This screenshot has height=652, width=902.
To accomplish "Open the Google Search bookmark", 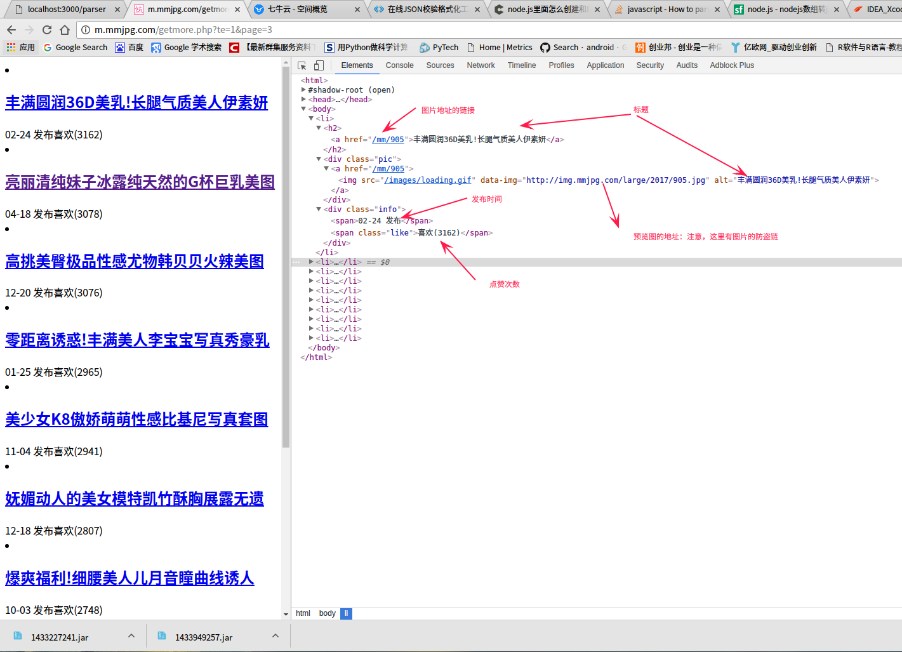I will (76, 47).
